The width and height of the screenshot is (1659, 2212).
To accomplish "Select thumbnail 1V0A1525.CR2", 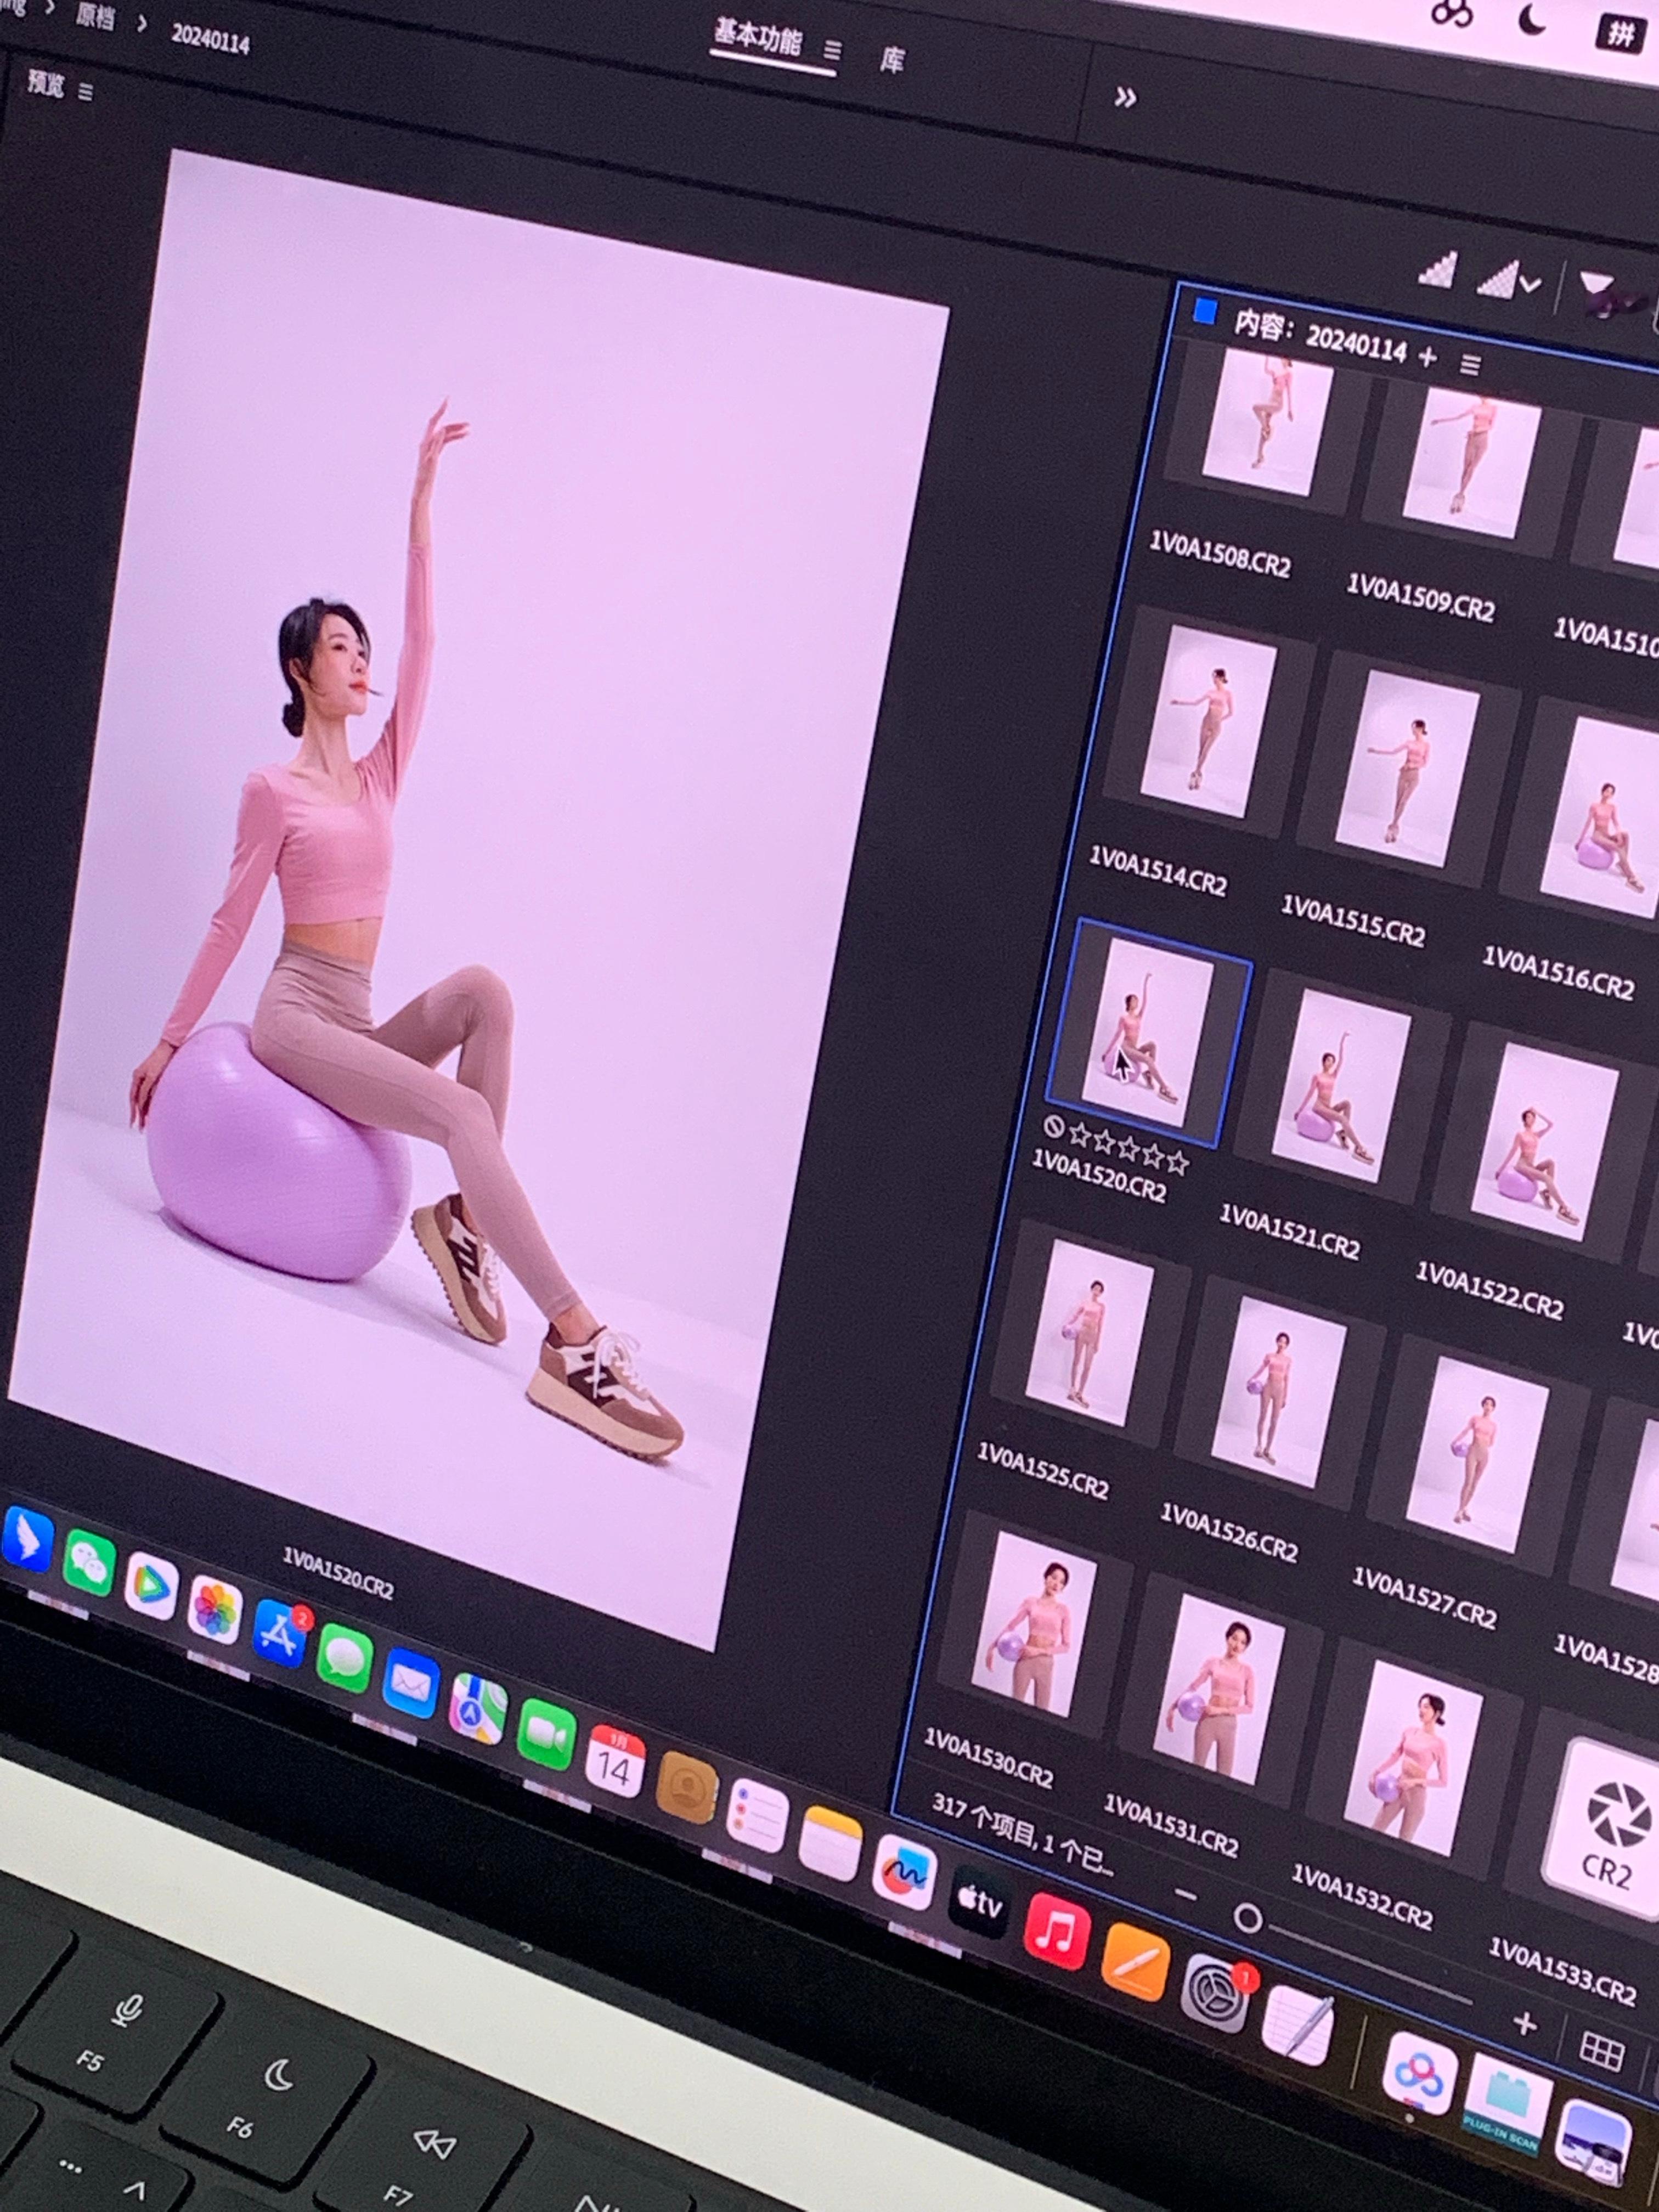I will pos(1089,1333).
